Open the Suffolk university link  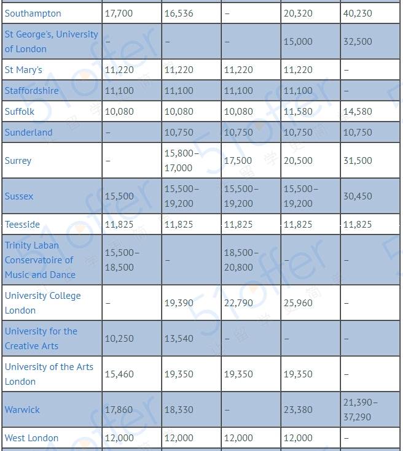[19, 111]
